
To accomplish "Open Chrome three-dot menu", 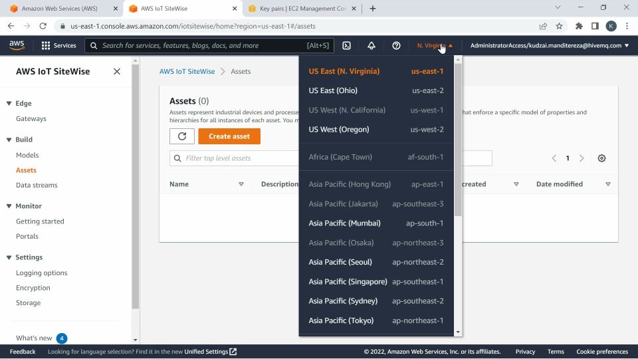I will (x=627, y=26).
